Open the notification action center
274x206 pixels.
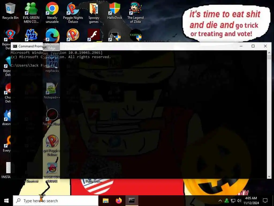tap(265, 201)
